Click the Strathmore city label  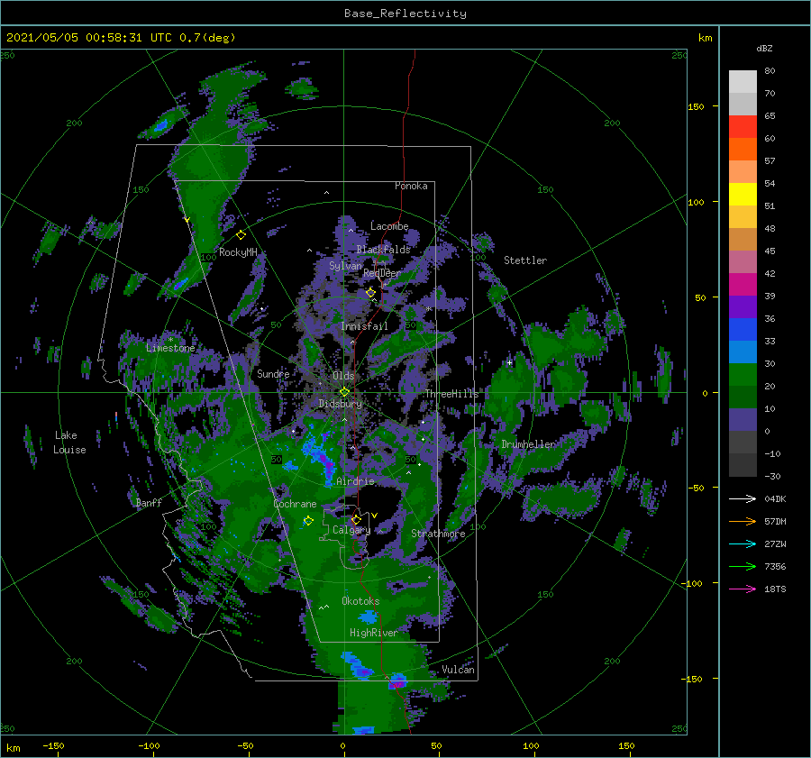pos(438,534)
